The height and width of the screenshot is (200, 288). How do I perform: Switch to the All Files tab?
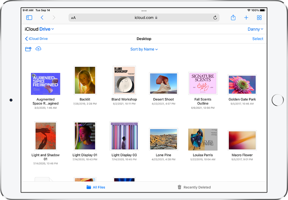click(x=96, y=187)
